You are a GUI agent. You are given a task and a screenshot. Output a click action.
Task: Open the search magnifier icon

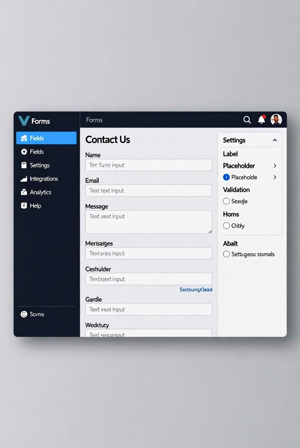click(x=247, y=120)
